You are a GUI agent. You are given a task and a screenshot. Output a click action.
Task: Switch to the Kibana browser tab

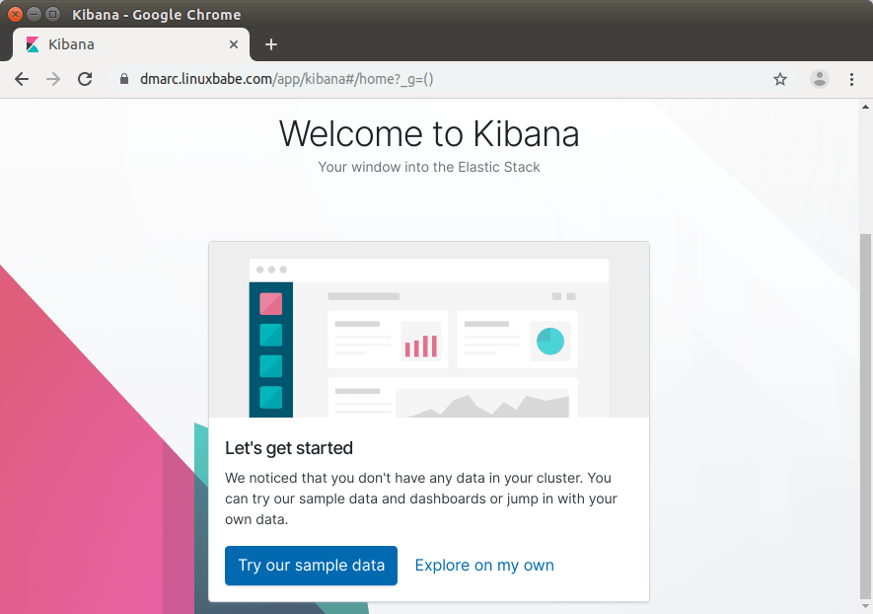tap(118, 44)
